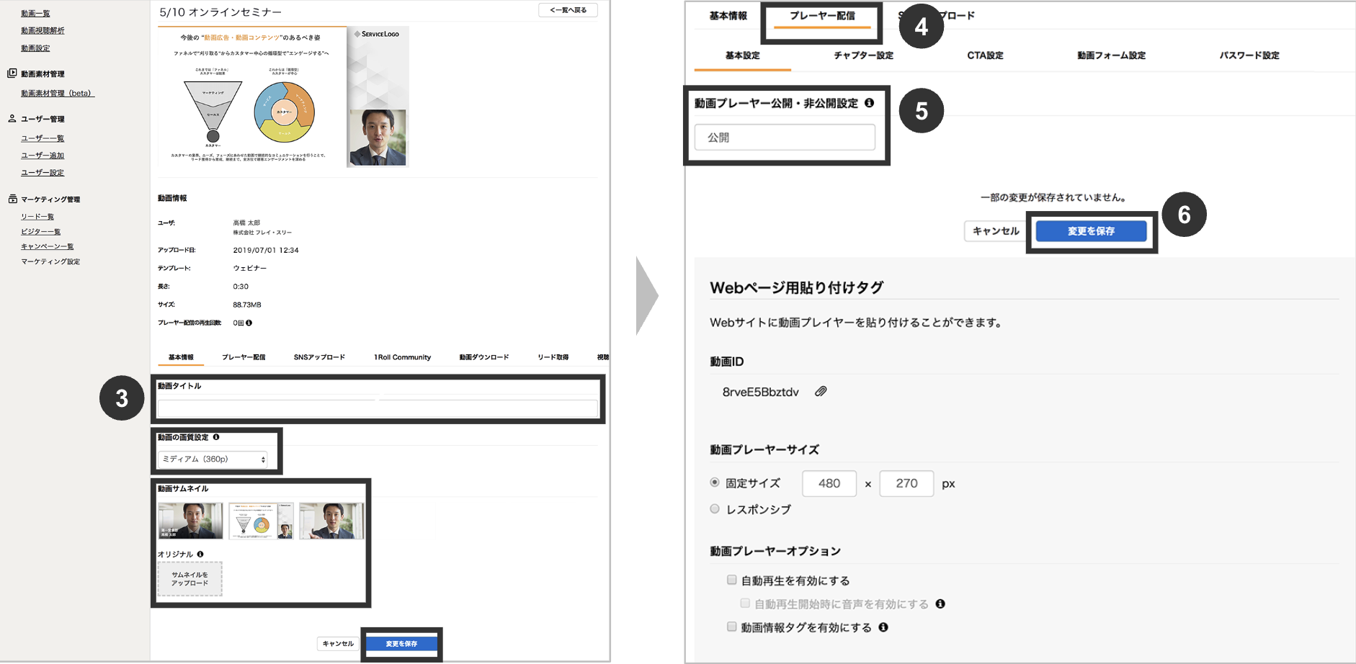
Task: Check the 動画情報タグを有効にする box
Action: tap(730, 627)
